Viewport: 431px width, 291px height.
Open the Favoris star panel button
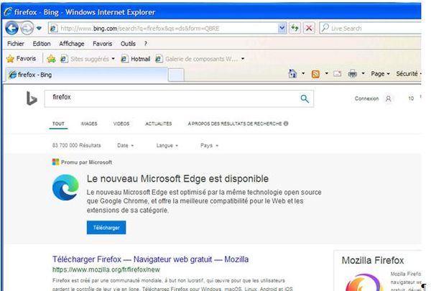pos(21,59)
